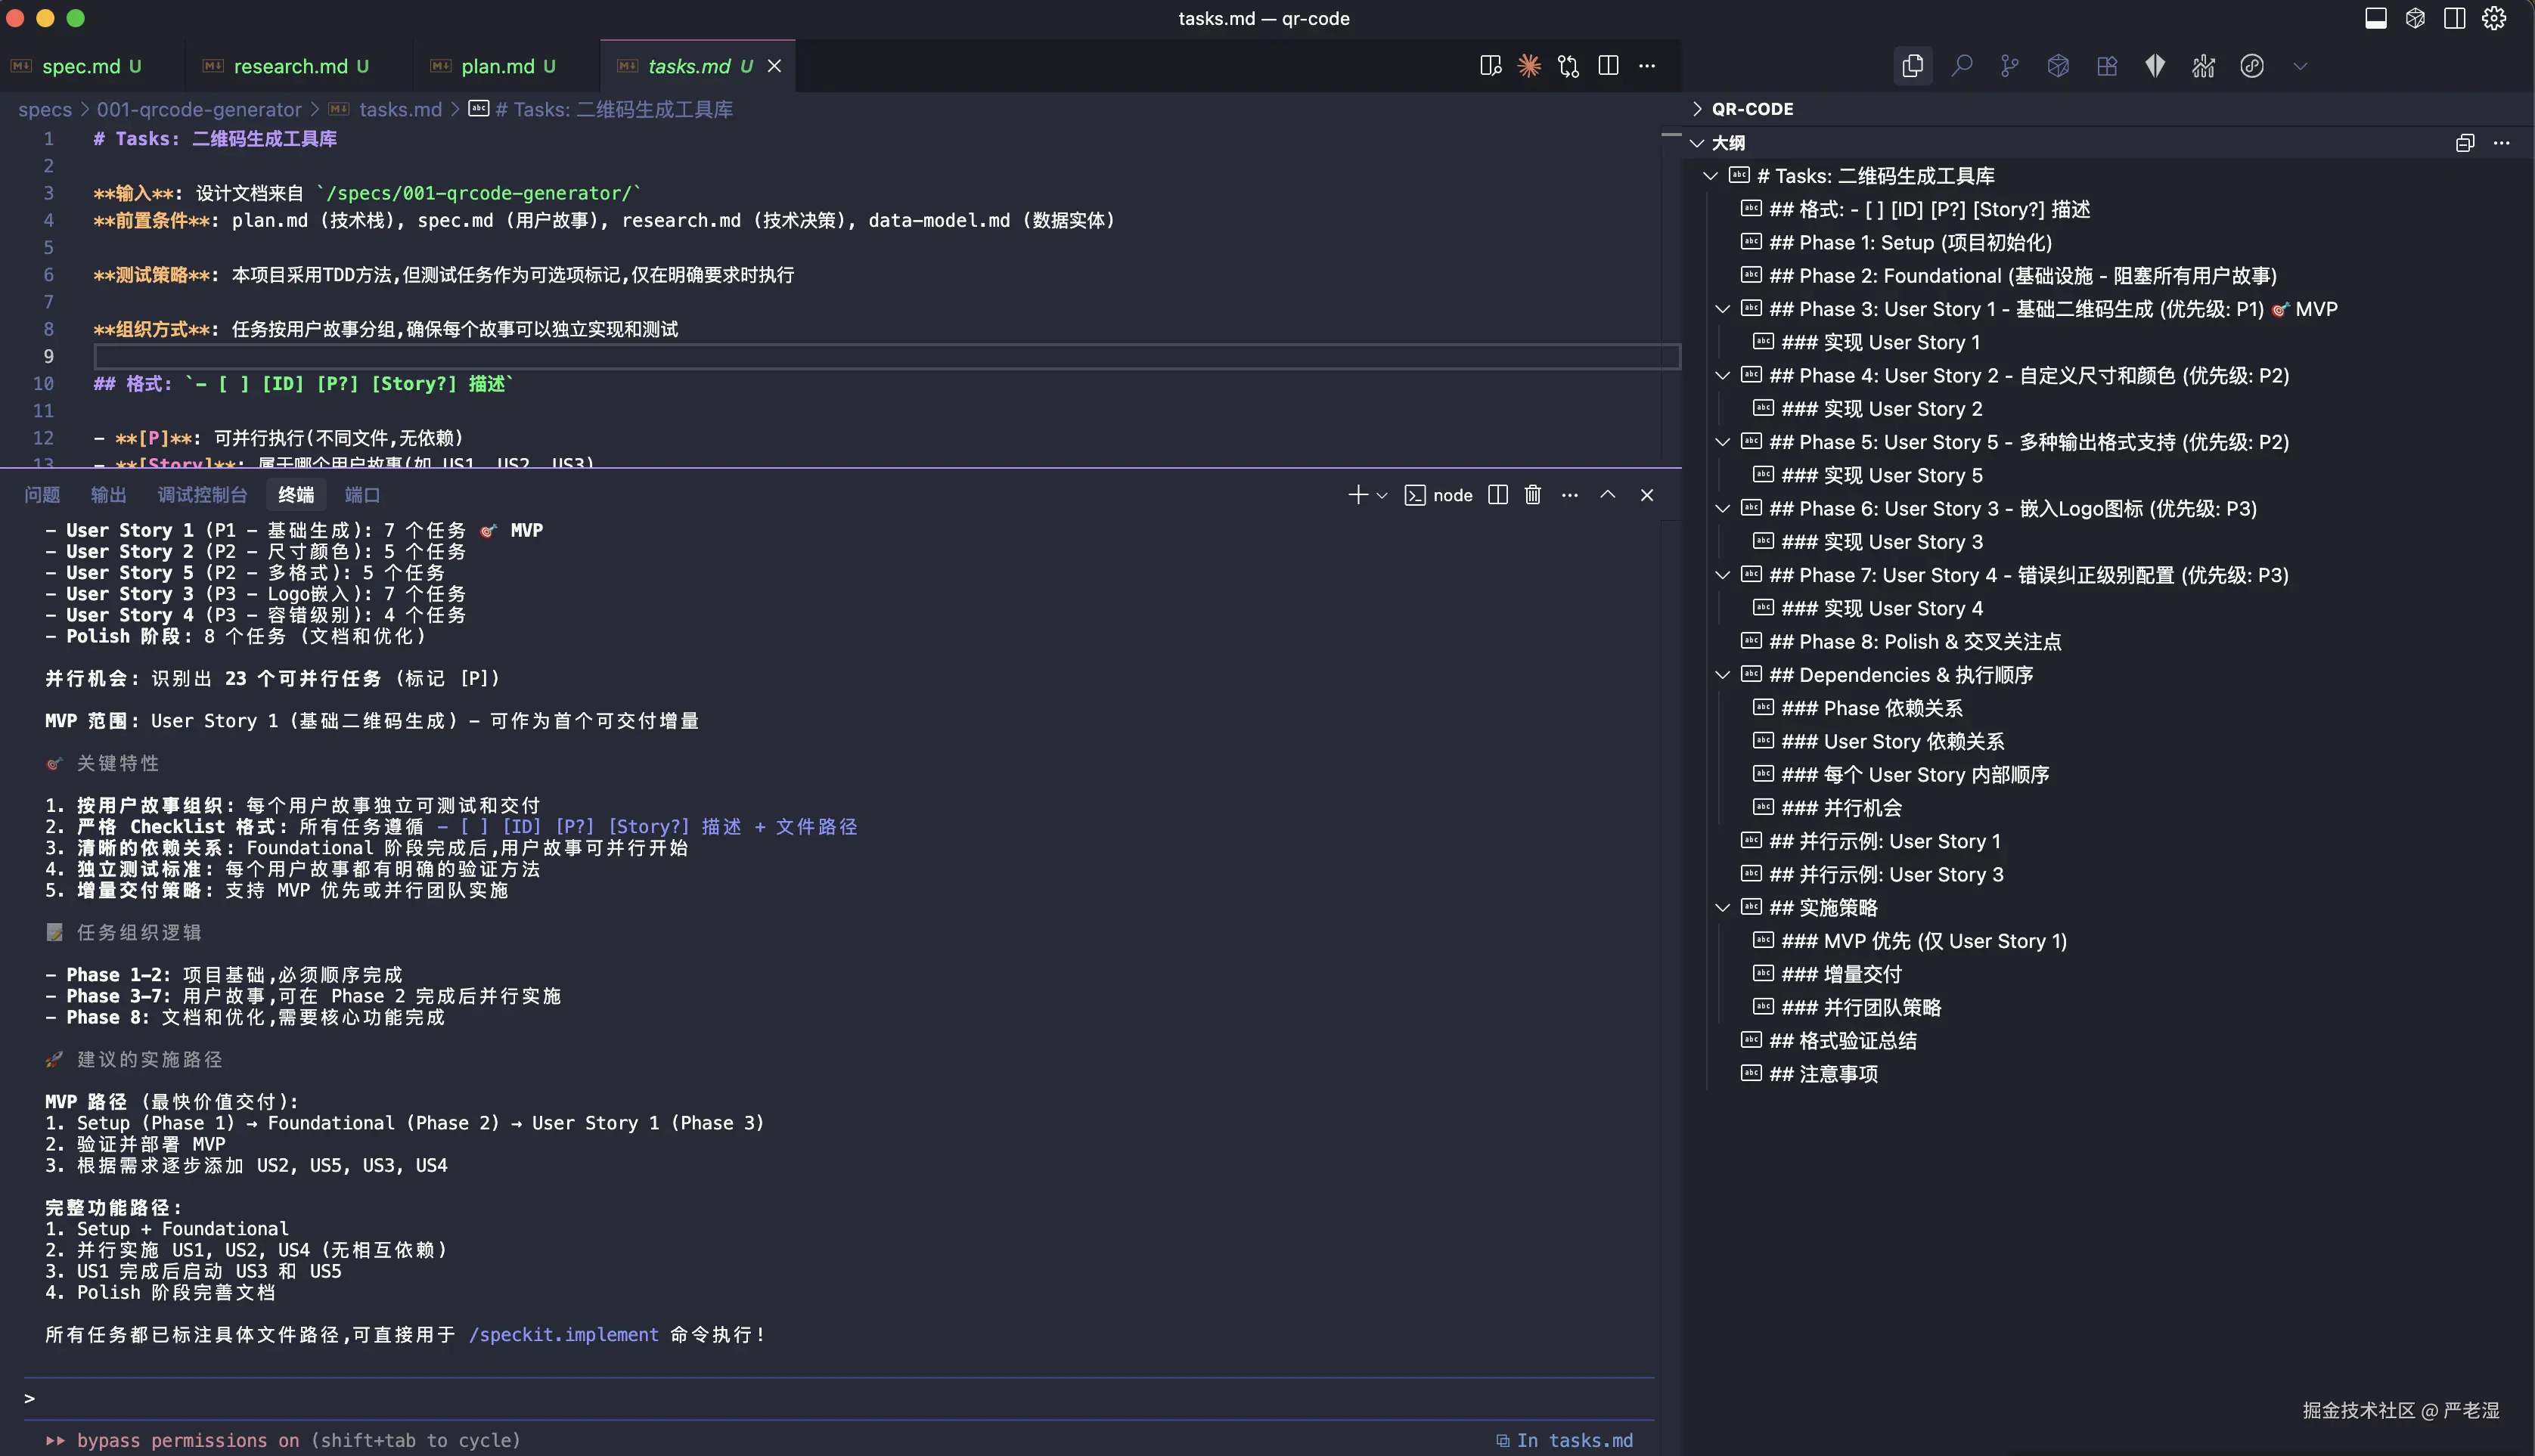Screen dimensions: 2535x1456
Task: Toggle the secondary sidebar layout button
Action: [2454, 18]
